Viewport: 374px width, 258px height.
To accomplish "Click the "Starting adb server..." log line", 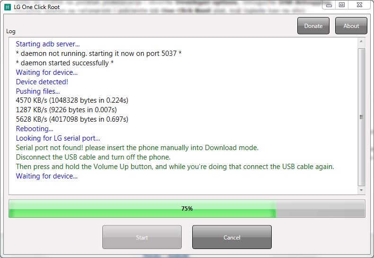I will point(48,44).
